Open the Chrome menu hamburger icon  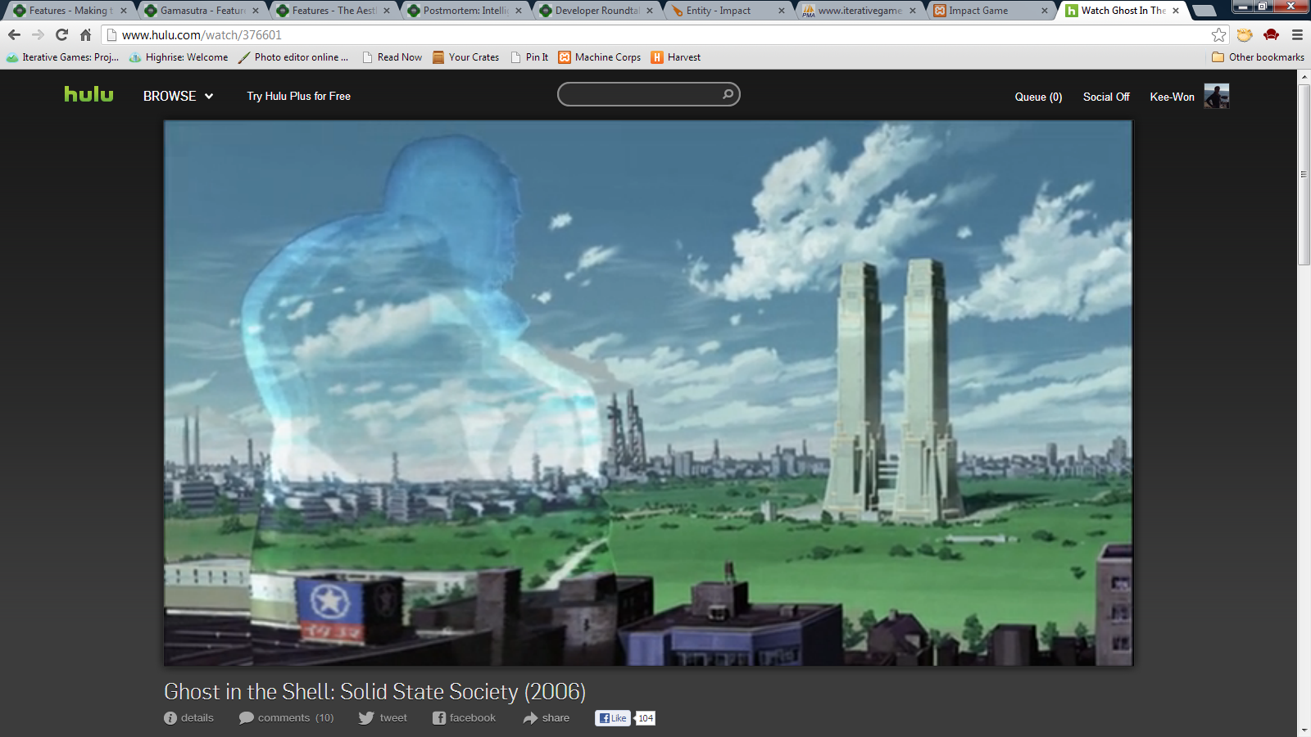[1297, 34]
